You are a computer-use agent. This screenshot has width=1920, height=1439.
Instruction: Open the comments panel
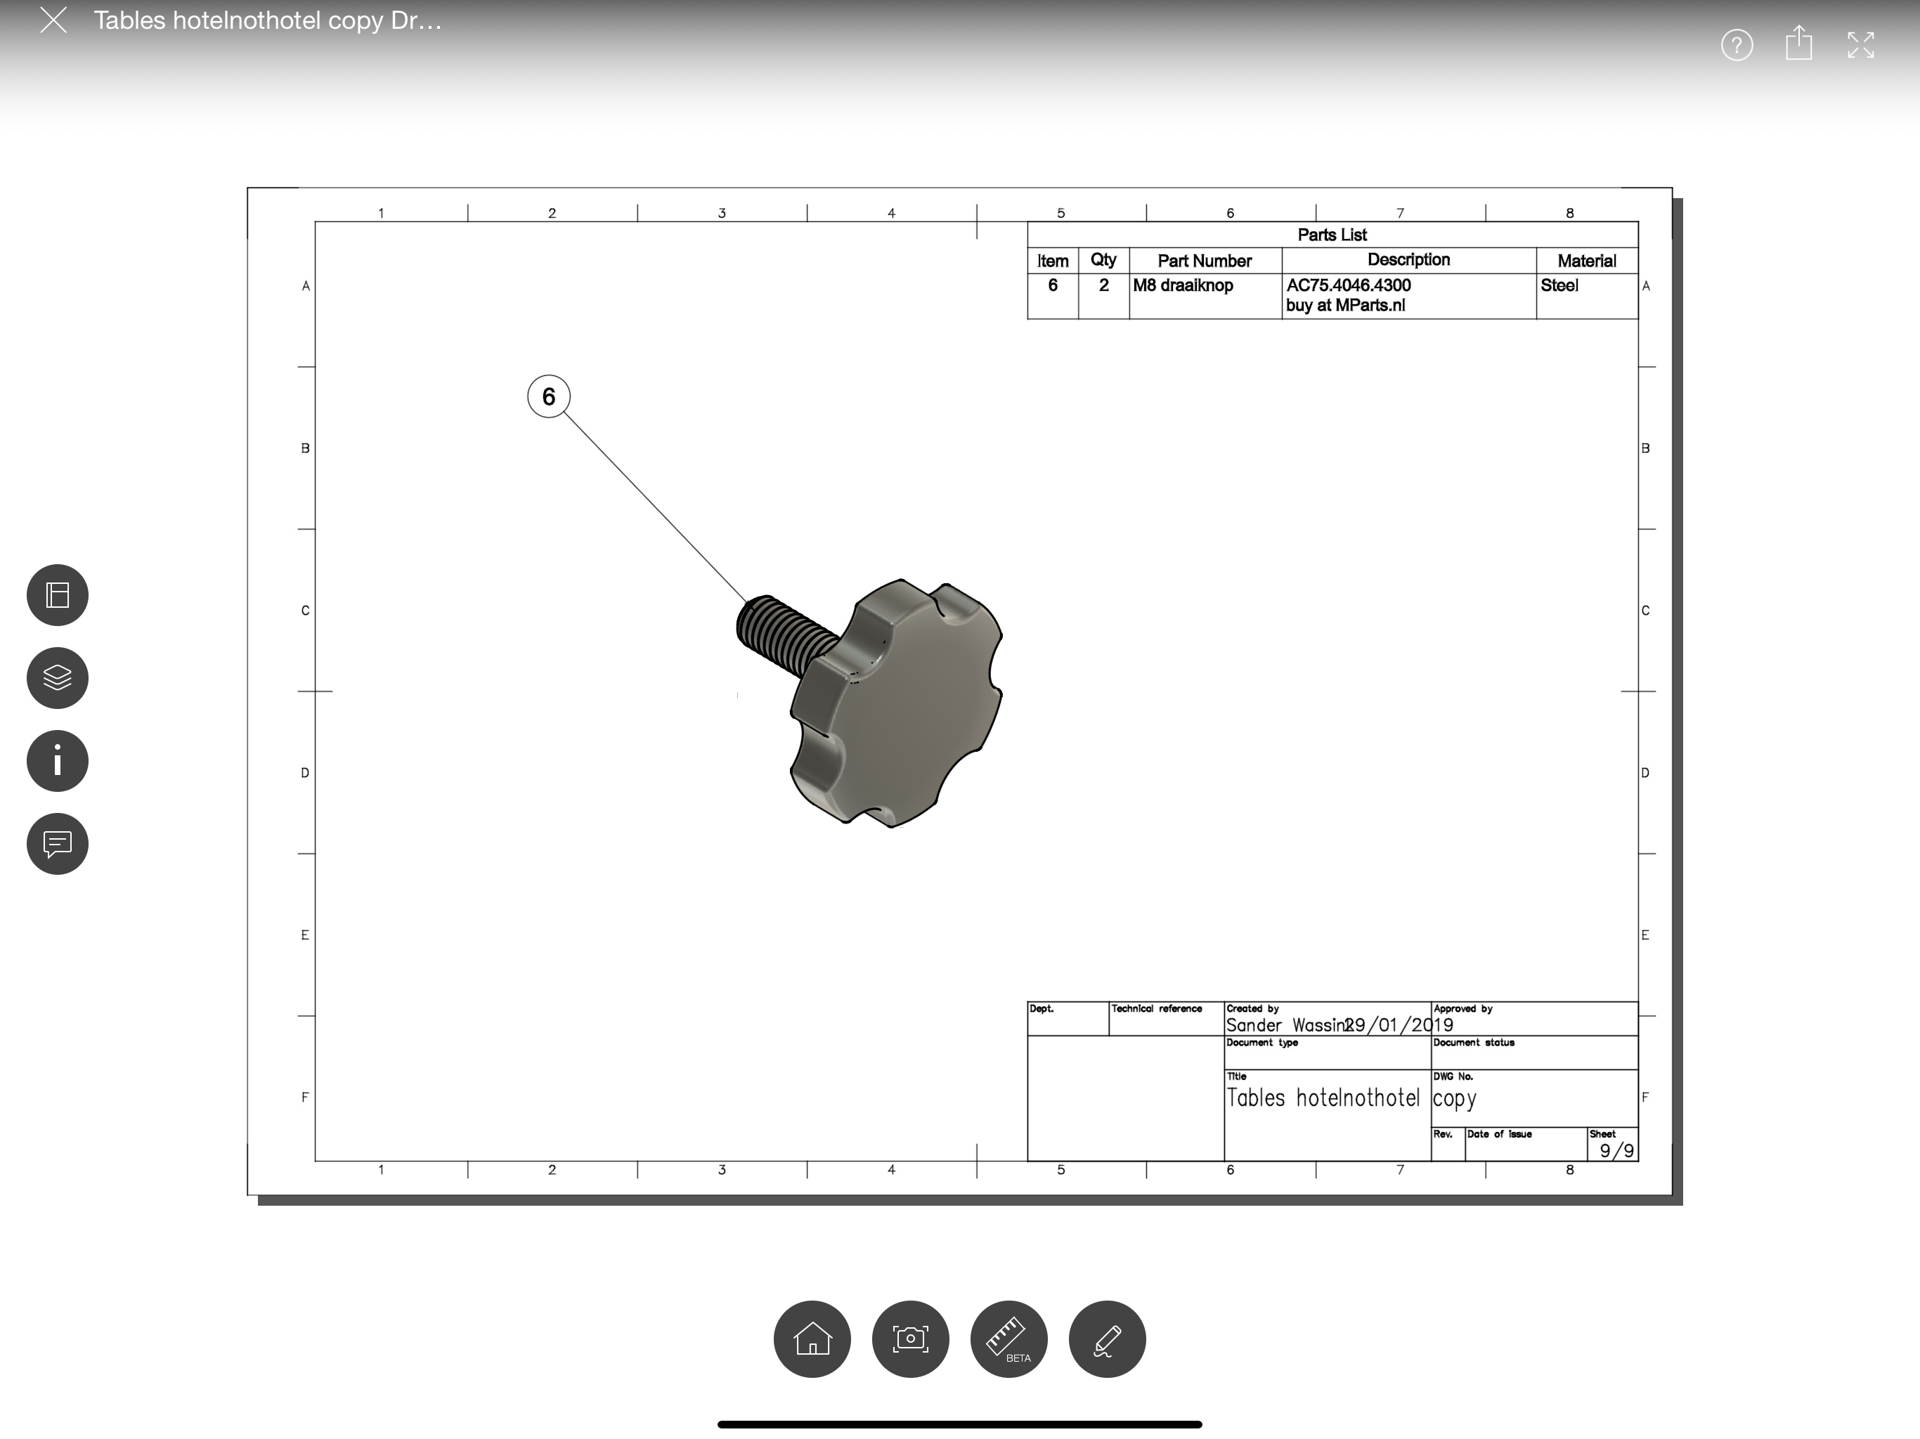tap(58, 844)
